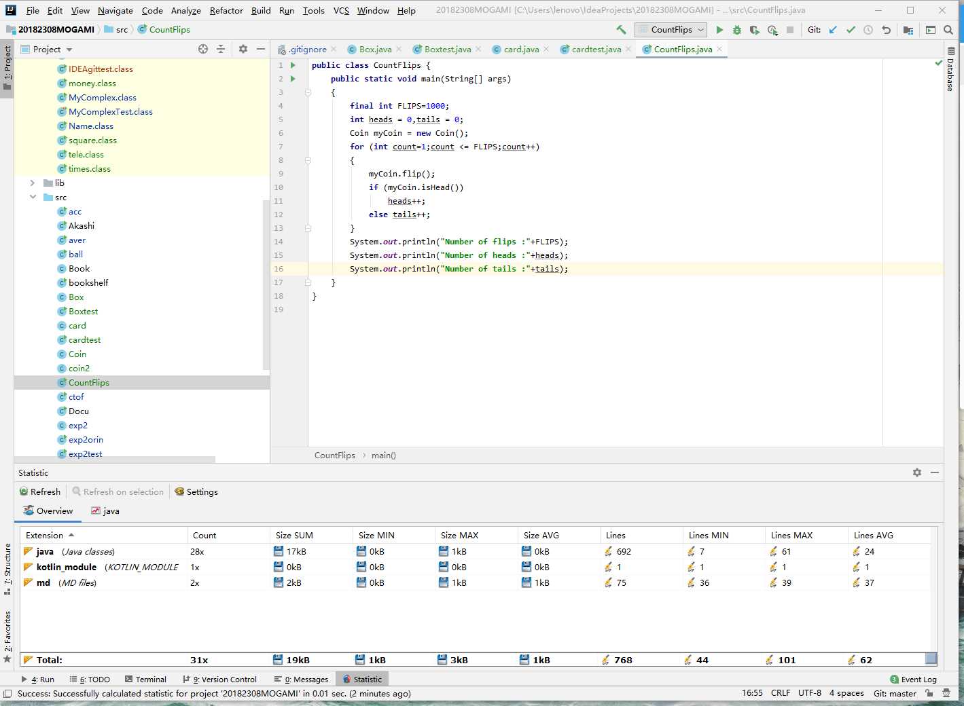Open Statistic panel gear options
The image size is (964, 706).
click(x=917, y=472)
